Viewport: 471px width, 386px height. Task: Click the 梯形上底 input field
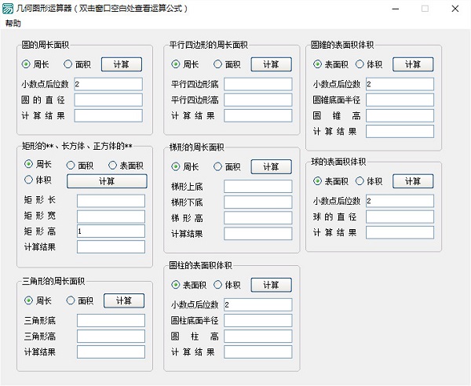[x=257, y=187]
